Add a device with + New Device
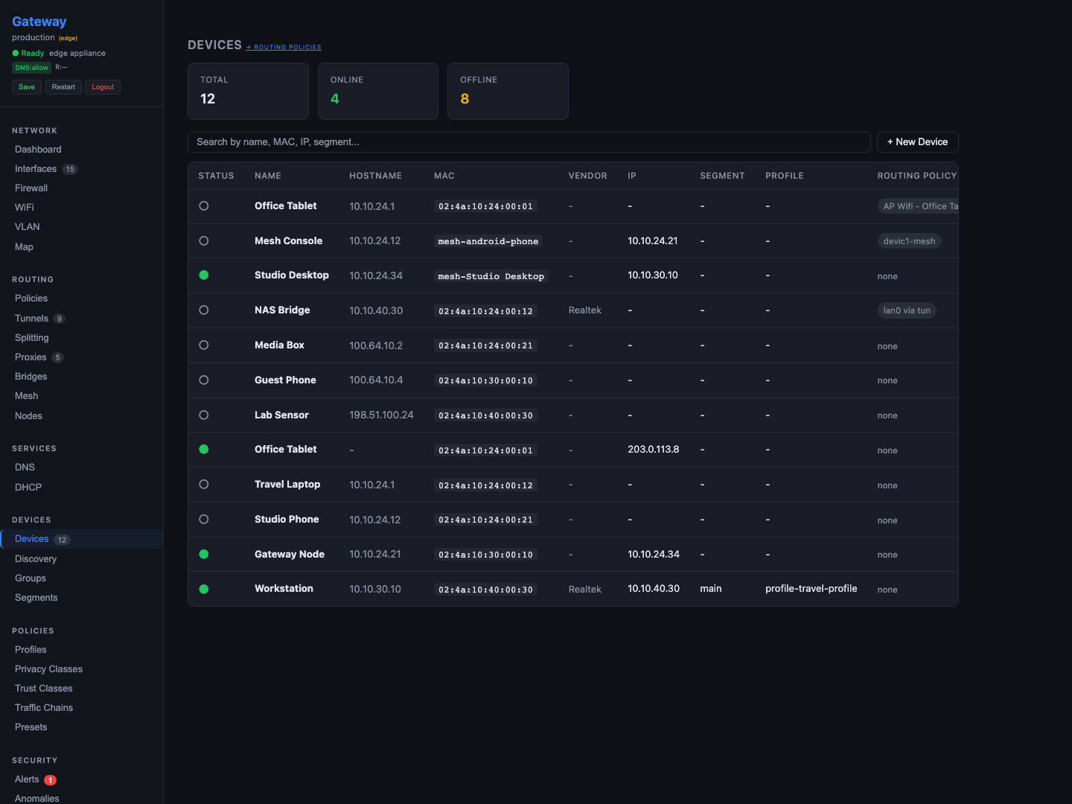 pyautogui.click(x=917, y=142)
